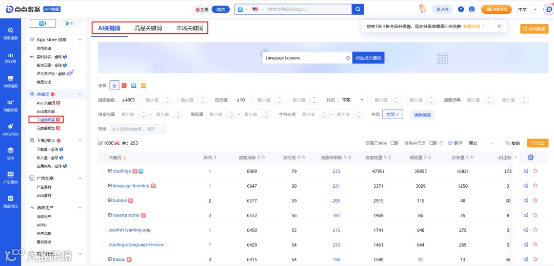Clear the Language Lessons input text
Viewport: 554px width, 266px height.
(x=348, y=58)
